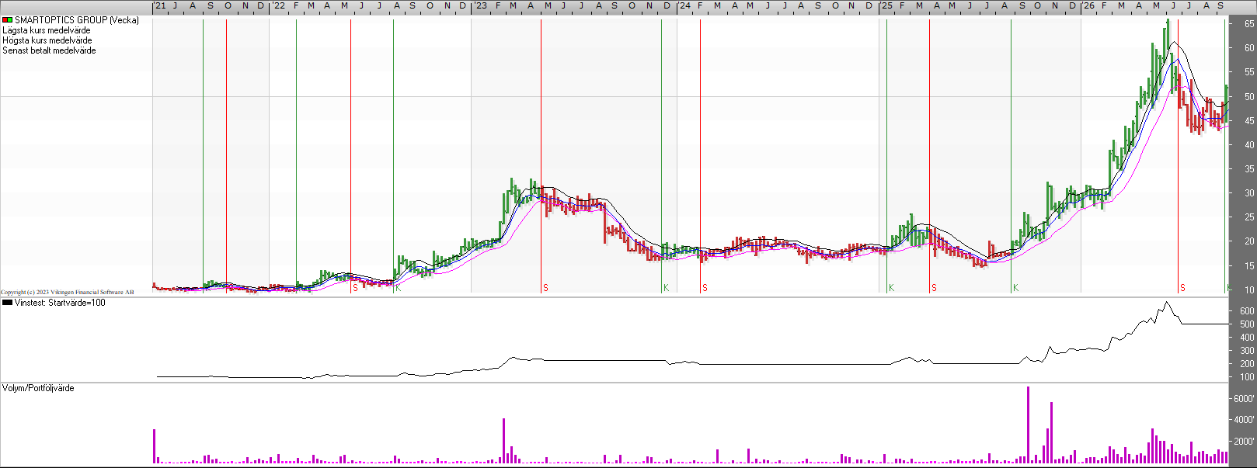Click the SMARTOPTICS GROUP (Vecka) title label

[x=77, y=20]
